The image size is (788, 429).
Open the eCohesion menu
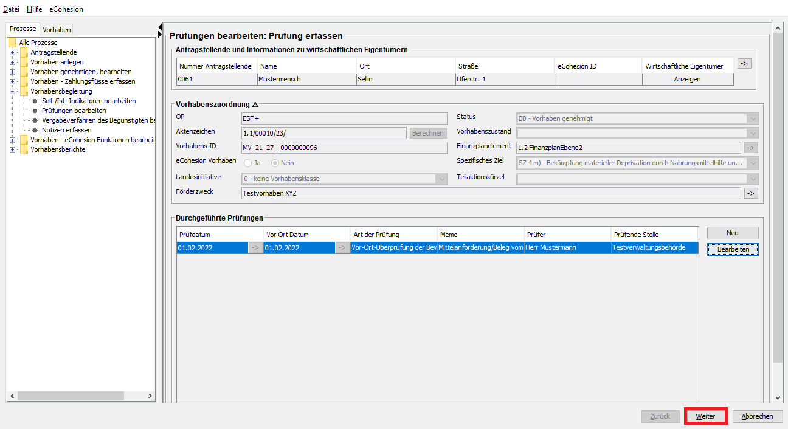tap(66, 9)
